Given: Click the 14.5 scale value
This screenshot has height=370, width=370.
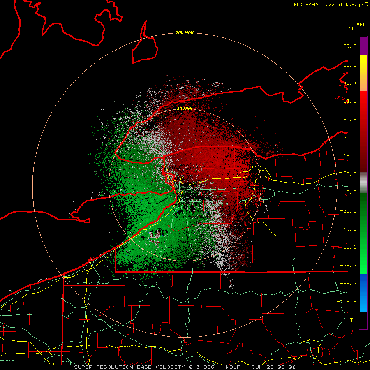Looking at the screenshot, I should tap(350, 156).
